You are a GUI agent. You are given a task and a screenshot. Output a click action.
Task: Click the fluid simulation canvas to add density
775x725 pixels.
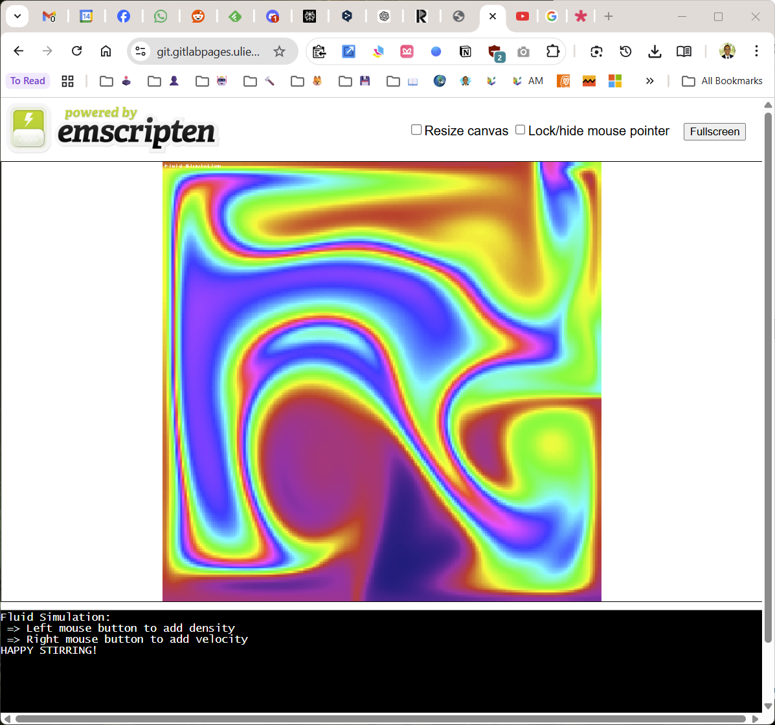tap(382, 382)
